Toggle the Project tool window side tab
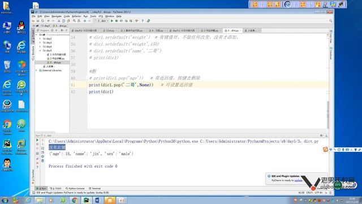 33,36
